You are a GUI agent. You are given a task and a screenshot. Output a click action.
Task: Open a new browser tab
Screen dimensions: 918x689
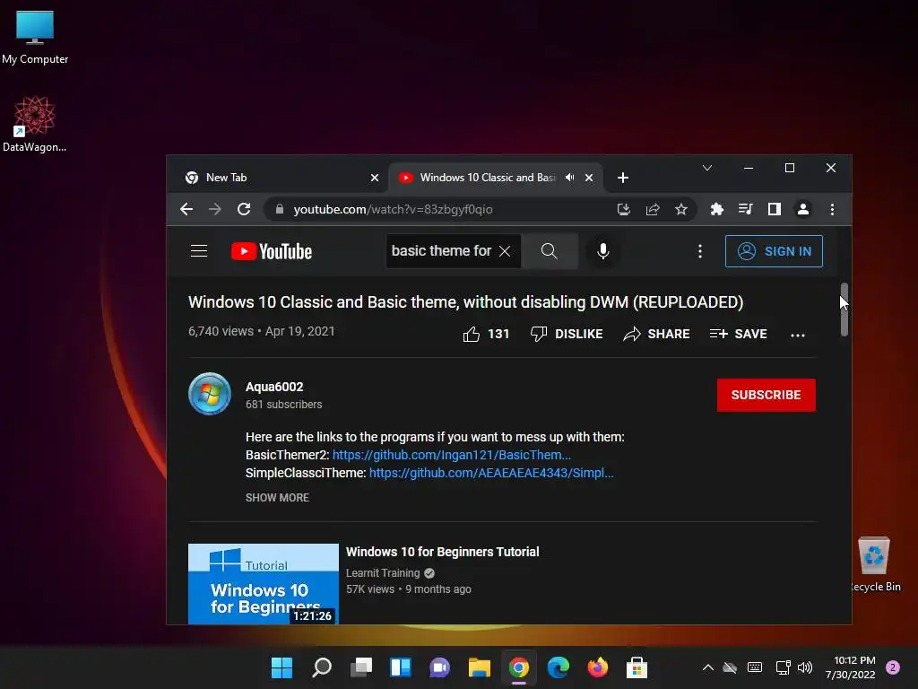pos(623,178)
